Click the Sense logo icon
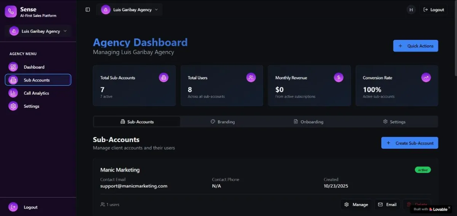Image resolution: width=457 pixels, height=216 pixels. click(11, 11)
